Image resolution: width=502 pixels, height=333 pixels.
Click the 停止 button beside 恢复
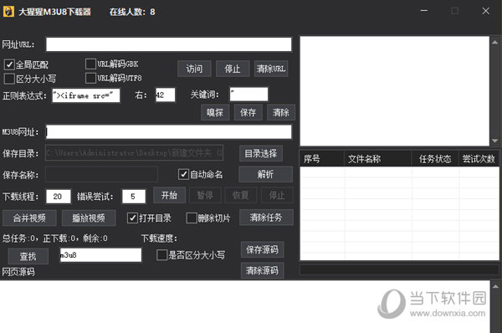point(277,195)
